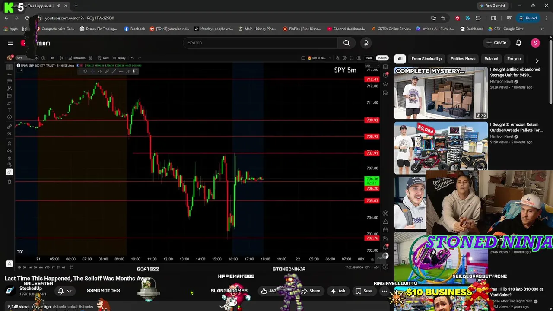Open the account avatar labeled S
553x311 pixels.
tap(535, 43)
